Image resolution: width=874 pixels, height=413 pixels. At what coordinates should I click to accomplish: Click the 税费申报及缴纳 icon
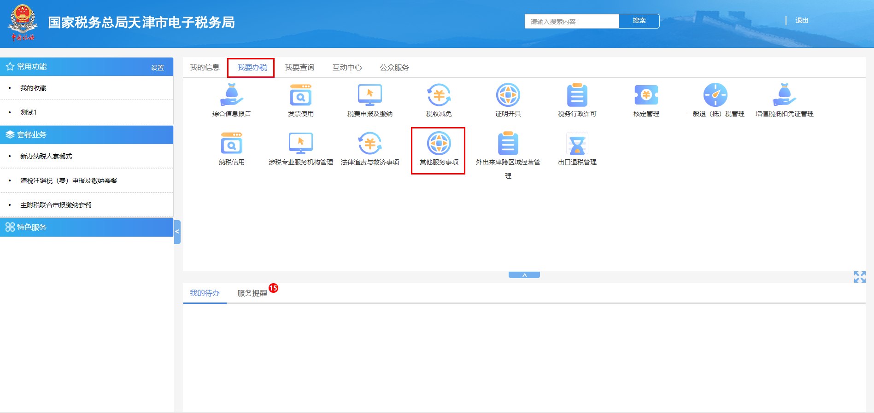coord(370,95)
